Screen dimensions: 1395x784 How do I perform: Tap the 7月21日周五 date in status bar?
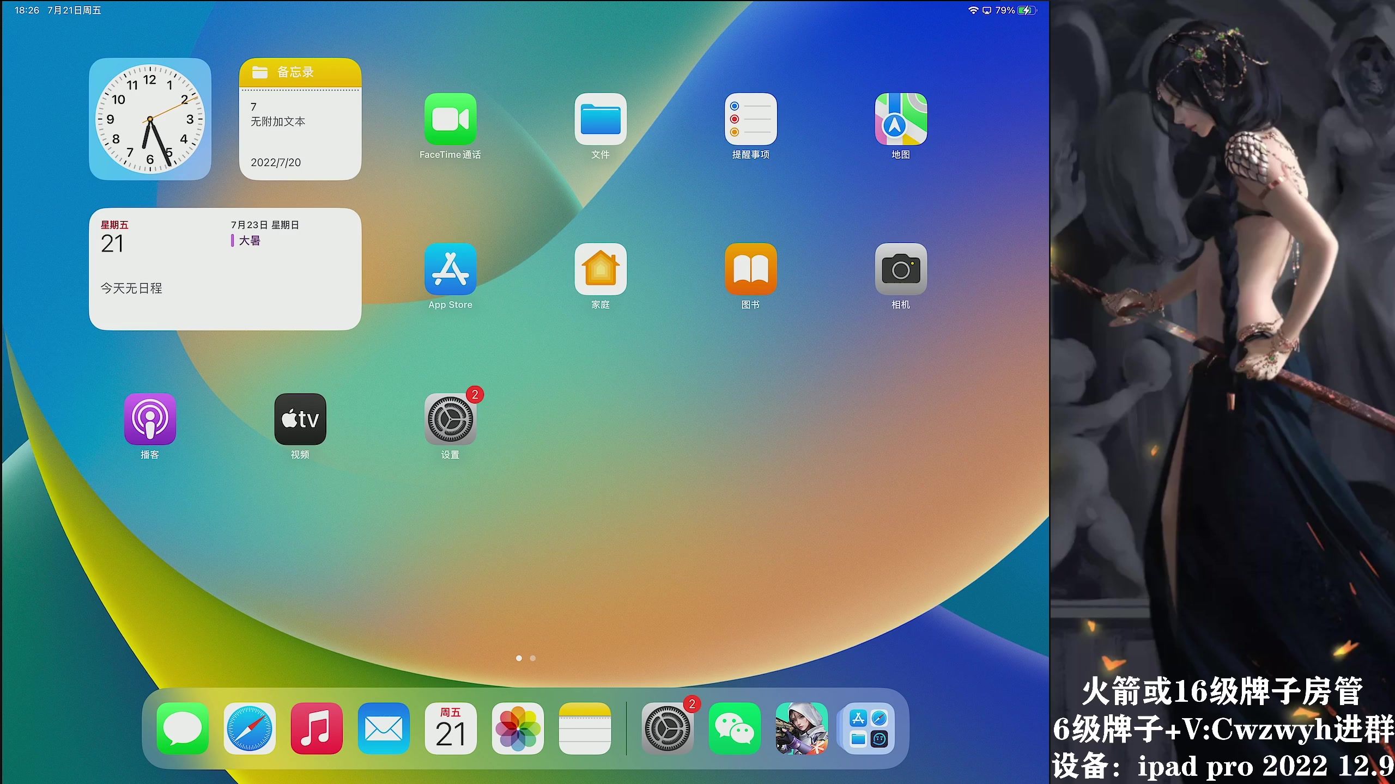74,10
